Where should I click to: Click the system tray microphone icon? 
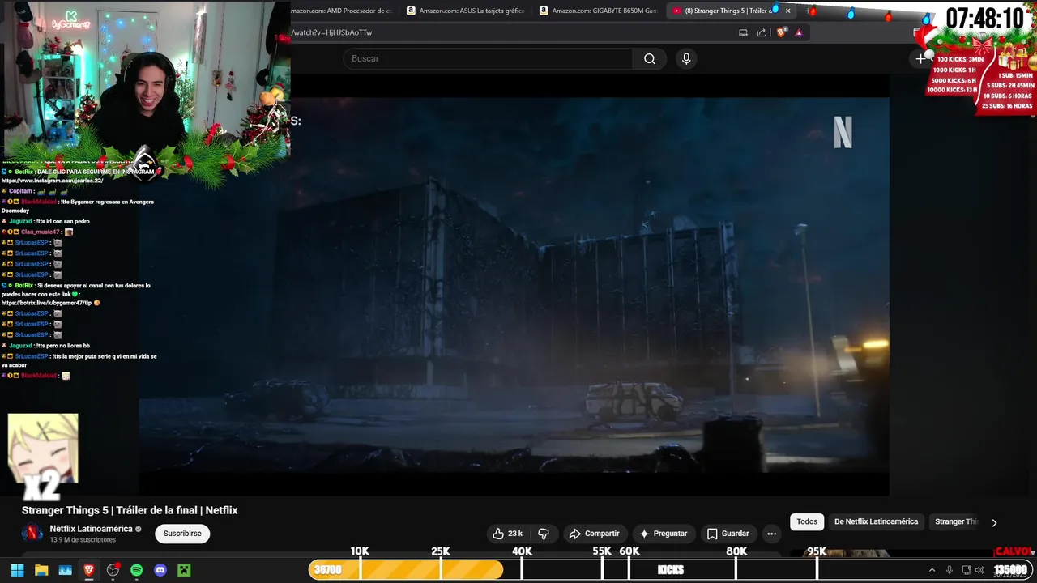click(x=949, y=570)
